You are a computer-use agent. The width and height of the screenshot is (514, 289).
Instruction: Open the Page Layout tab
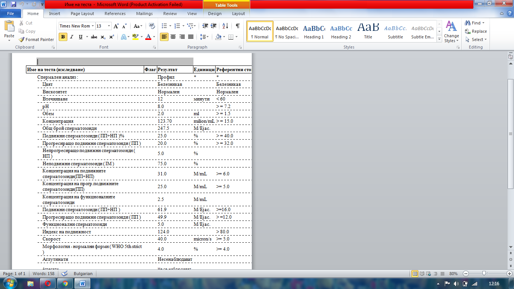click(82, 14)
